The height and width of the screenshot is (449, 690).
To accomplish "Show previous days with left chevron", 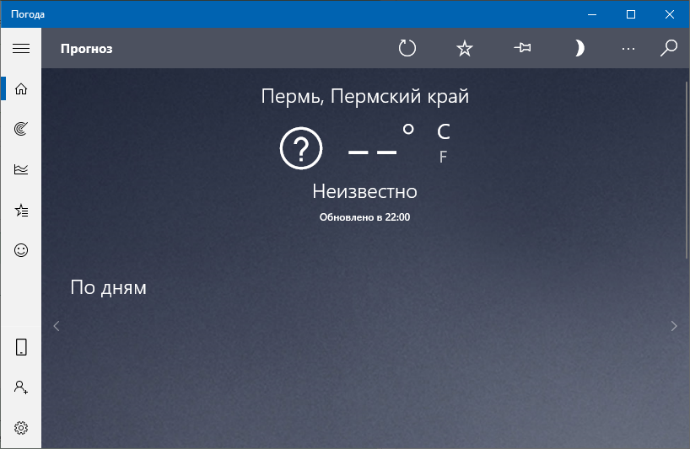I will click(57, 326).
